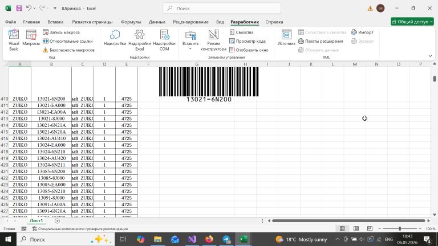Select the column A header

[20, 64]
